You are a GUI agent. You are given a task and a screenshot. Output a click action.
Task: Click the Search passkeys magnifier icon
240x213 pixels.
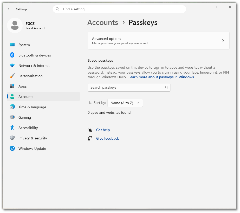[x=166, y=87]
